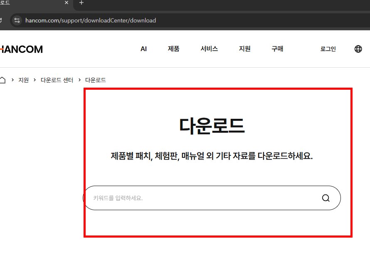370x265 pixels.
Task: Select the 지원 breadcrumb link
Action: [23, 80]
